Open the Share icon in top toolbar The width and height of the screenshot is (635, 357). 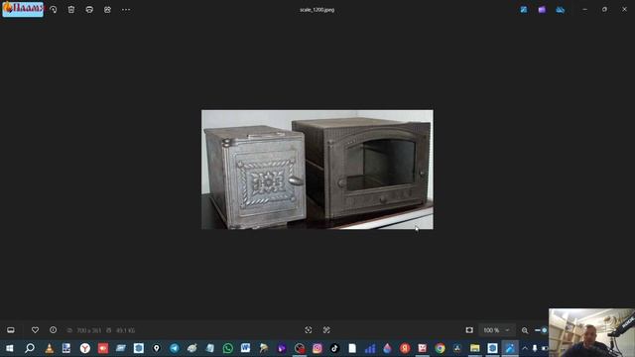(107, 9)
